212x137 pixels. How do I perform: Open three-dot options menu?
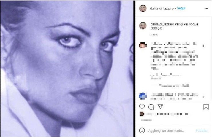pyautogui.click(x=206, y=9)
